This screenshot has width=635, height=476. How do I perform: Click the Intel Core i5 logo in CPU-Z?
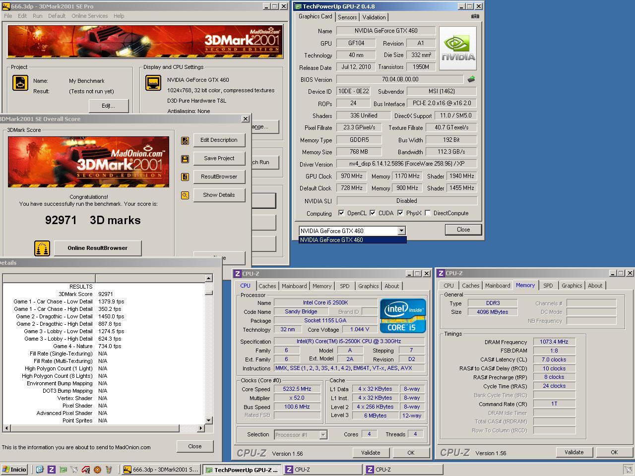coord(403,315)
